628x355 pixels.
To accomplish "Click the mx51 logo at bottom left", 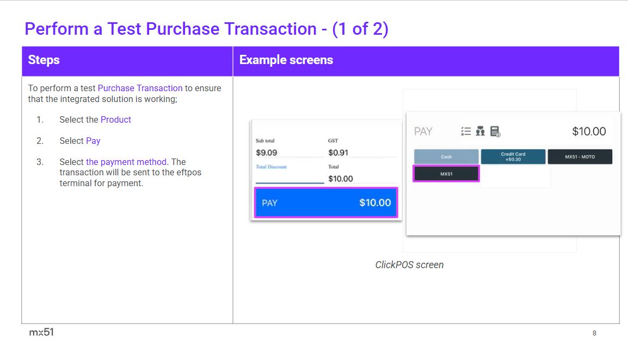I will 41,332.
